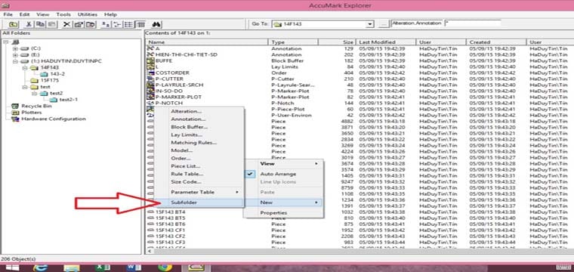574x272 pixels.
Task: Click the piece icon of 15F143 CF1
Action: pos(150,230)
